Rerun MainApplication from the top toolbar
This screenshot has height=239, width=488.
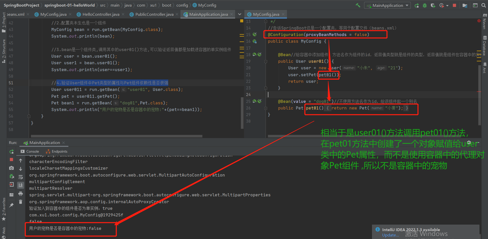click(x=417, y=5)
